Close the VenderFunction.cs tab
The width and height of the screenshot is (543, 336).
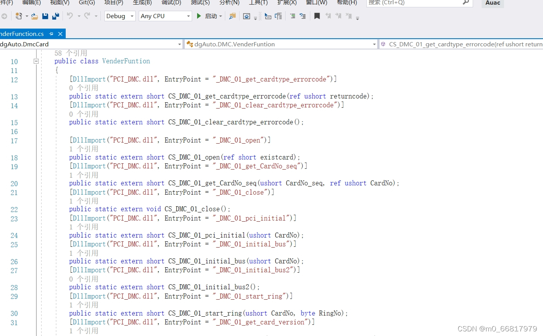[60, 34]
